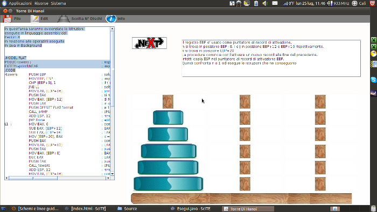Open the Risorse menu
This screenshot has height=212, width=377.
41,3
